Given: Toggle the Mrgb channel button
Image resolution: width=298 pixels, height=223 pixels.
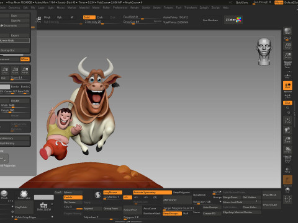Looking at the screenshot, I should click(47, 17).
